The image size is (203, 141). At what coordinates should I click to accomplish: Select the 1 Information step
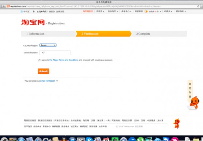pos(48,34)
